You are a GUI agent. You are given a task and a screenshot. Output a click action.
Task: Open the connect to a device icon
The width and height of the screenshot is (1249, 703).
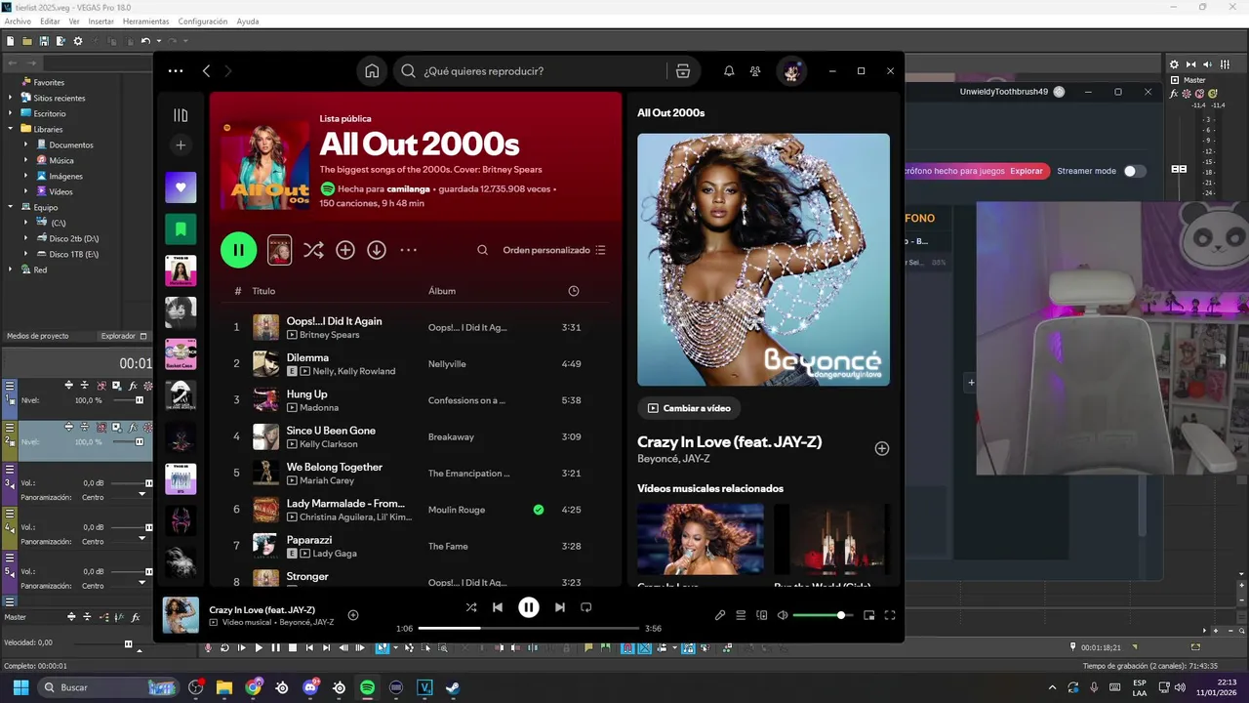(x=762, y=615)
